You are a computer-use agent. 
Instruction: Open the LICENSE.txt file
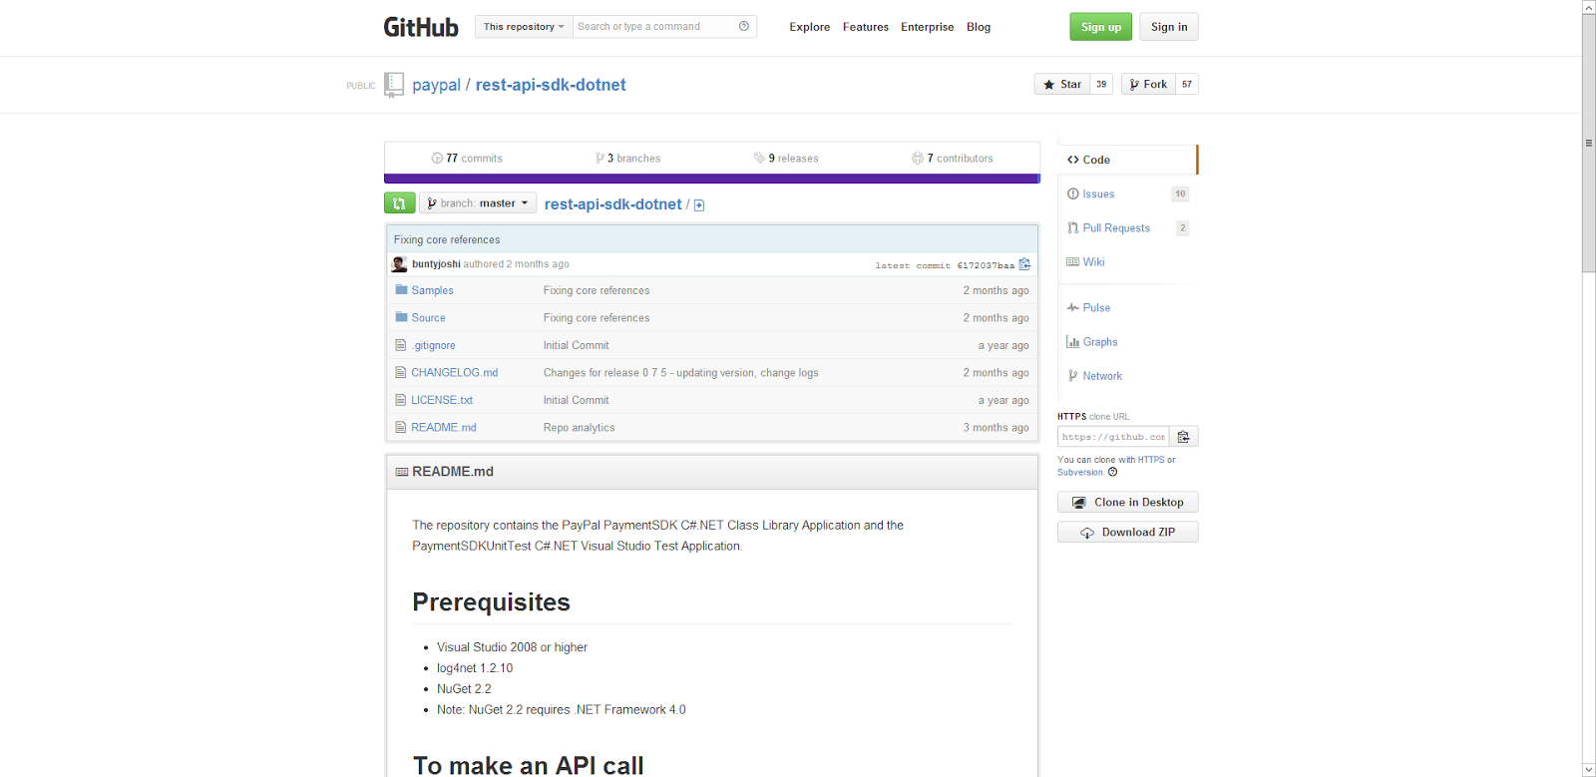point(442,400)
